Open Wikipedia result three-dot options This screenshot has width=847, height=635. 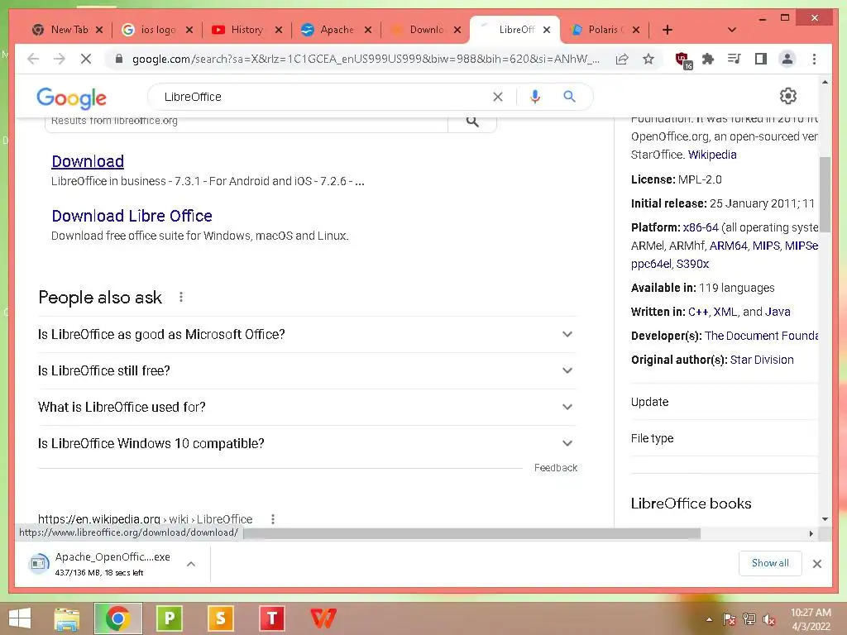[273, 519]
